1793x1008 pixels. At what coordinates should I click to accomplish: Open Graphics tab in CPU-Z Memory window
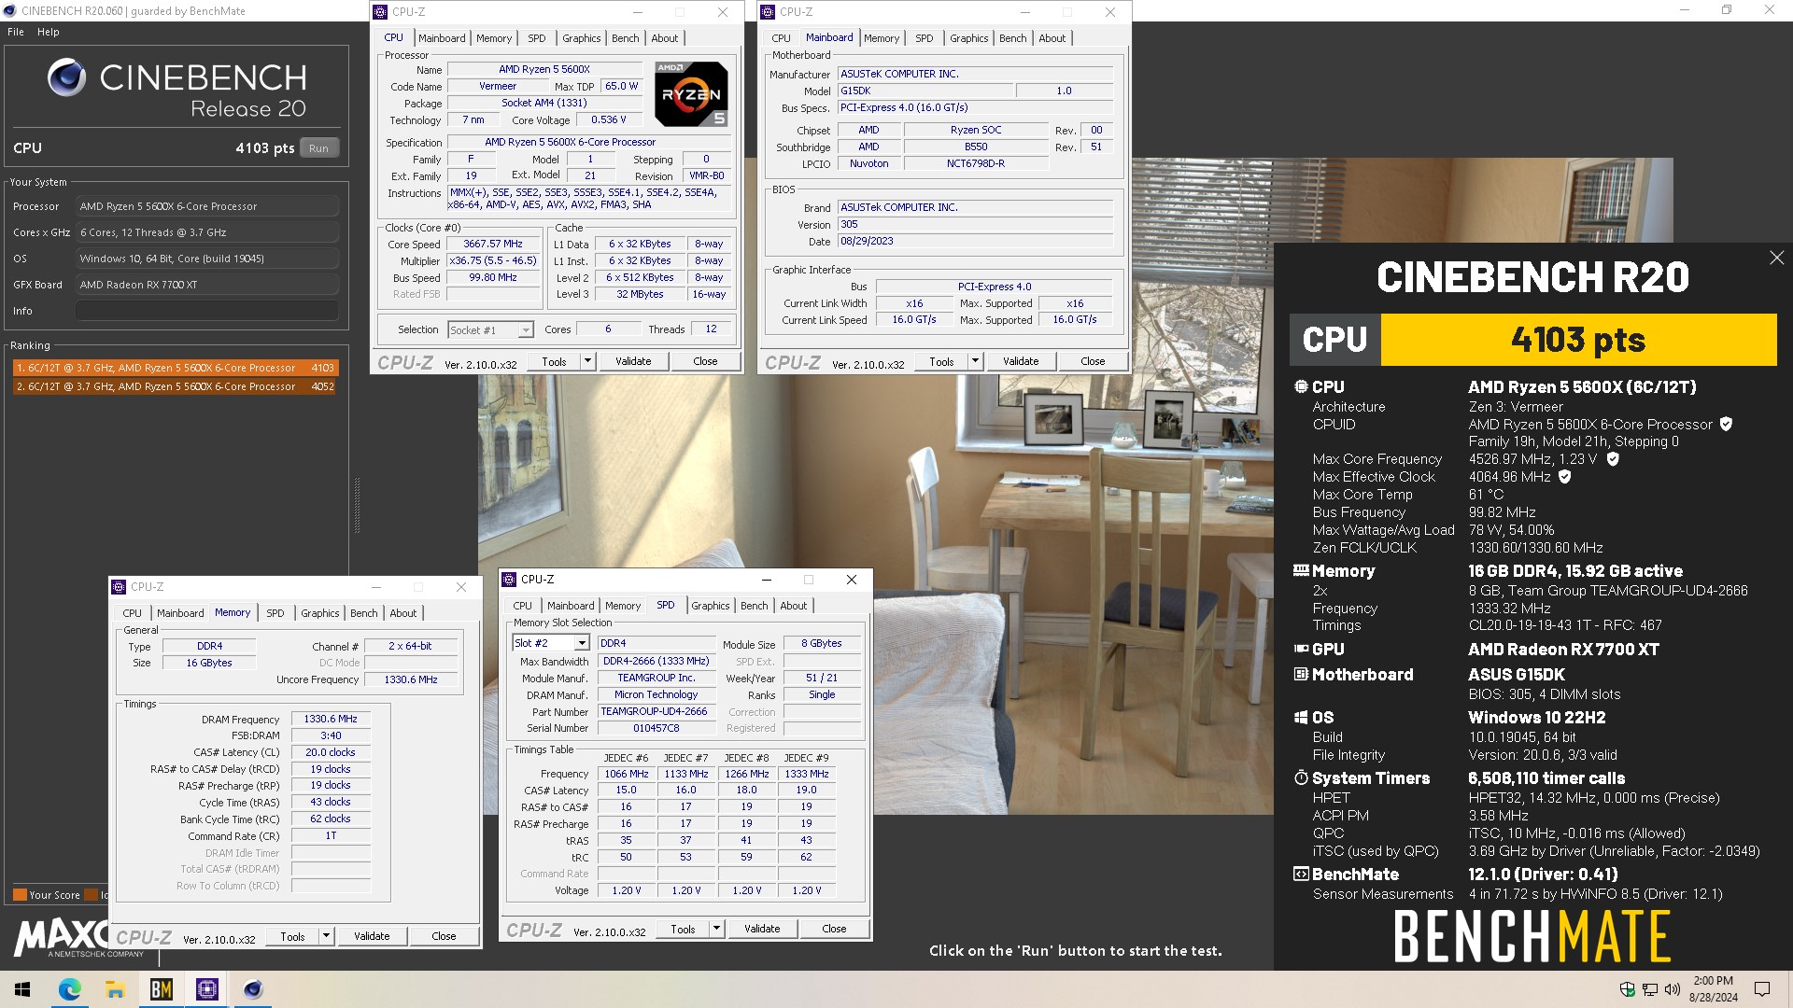[319, 613]
